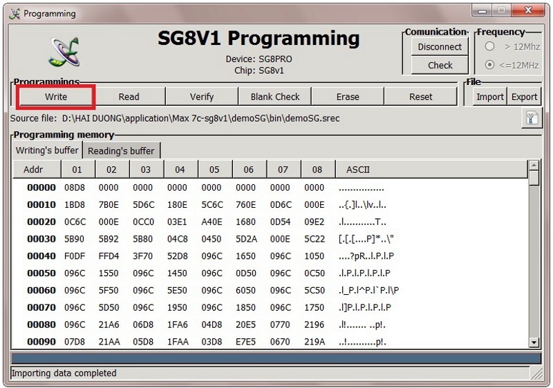Screen dimensions: 553x388
Task: Click the source file browse icon
Action: point(532,117)
